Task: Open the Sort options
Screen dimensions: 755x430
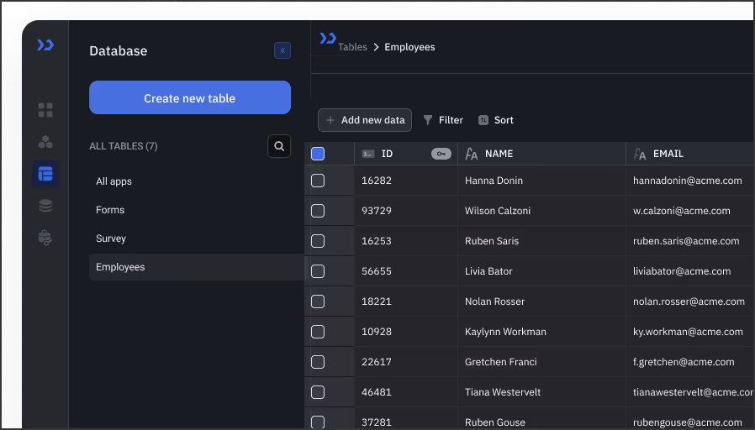Action: tap(496, 120)
